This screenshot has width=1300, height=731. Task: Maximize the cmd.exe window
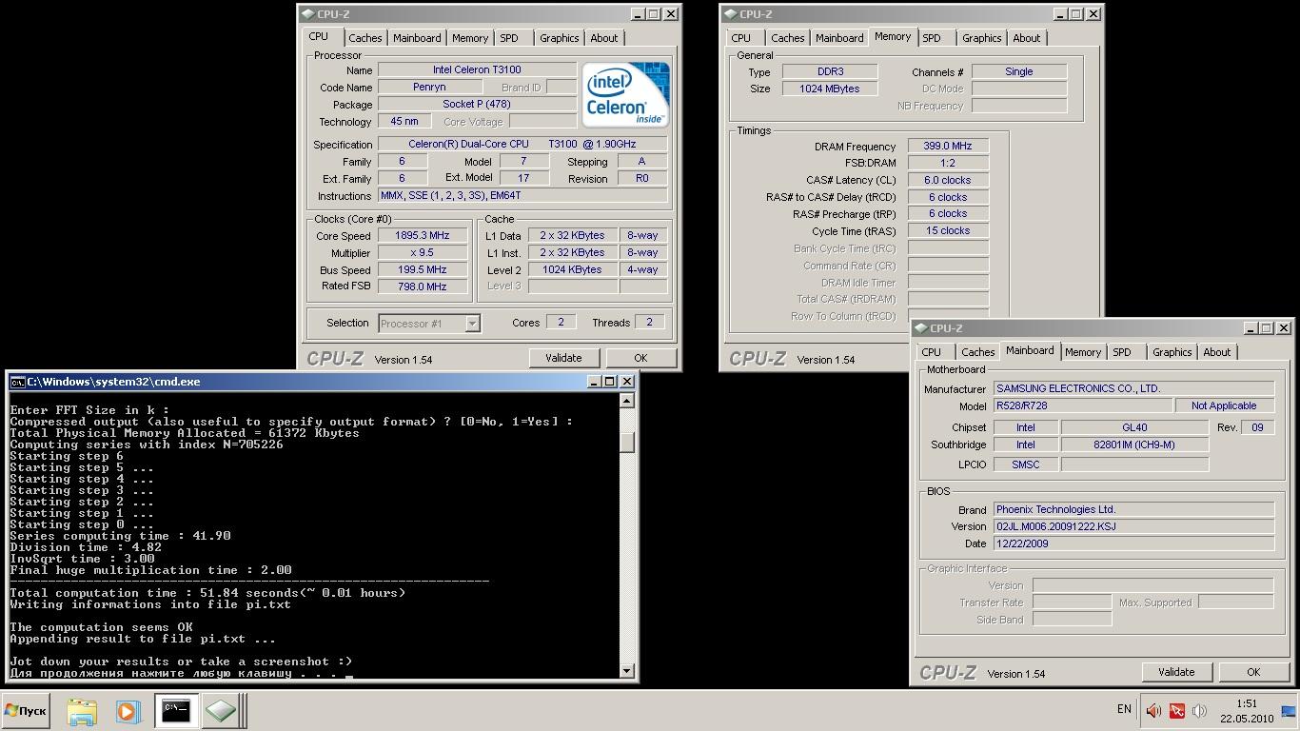pos(610,382)
